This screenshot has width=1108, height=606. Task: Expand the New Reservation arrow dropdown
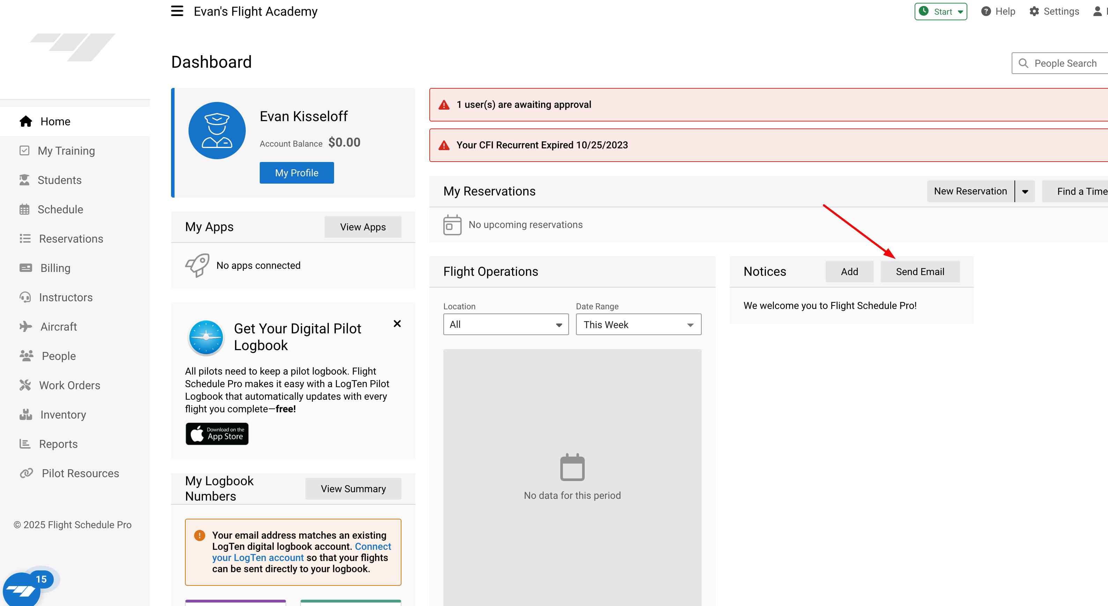[x=1025, y=191]
